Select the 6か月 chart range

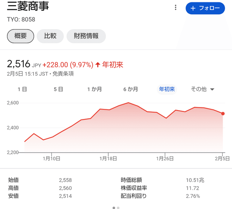point(131,89)
